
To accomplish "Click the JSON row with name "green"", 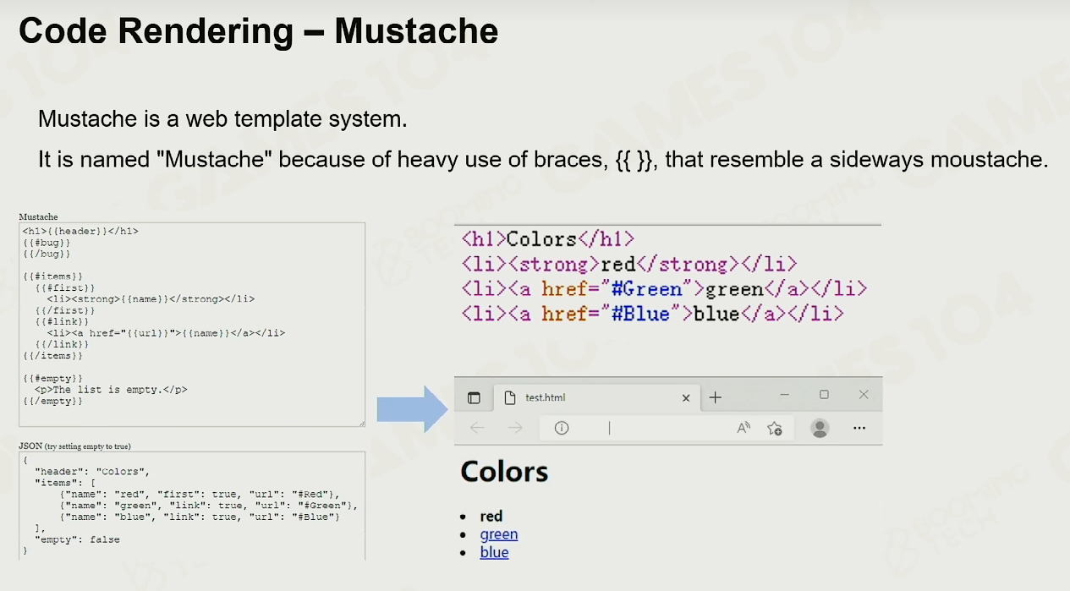I will point(208,506).
